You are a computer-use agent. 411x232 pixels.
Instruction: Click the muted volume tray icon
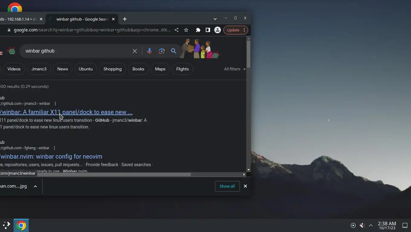point(362,225)
